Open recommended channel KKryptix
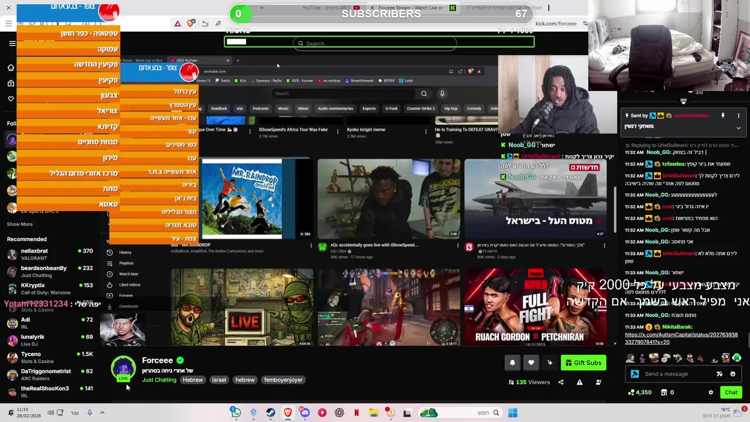The width and height of the screenshot is (750, 422). click(50, 288)
